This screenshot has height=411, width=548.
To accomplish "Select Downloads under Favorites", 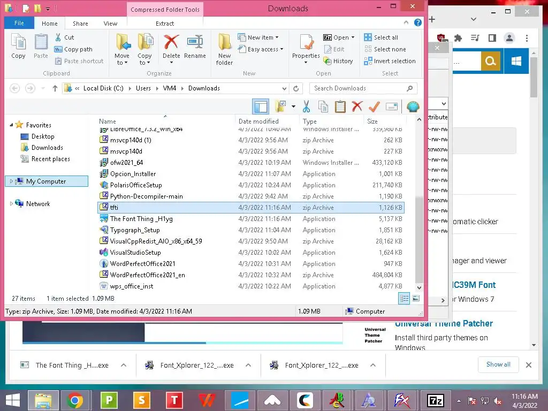I will point(47,148).
